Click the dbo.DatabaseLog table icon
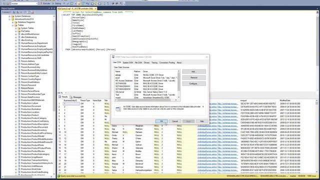 click(19, 37)
